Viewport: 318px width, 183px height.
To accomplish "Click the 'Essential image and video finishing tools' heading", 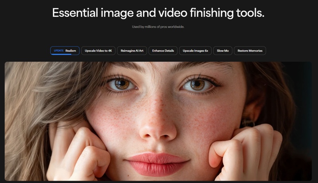I will point(158,13).
